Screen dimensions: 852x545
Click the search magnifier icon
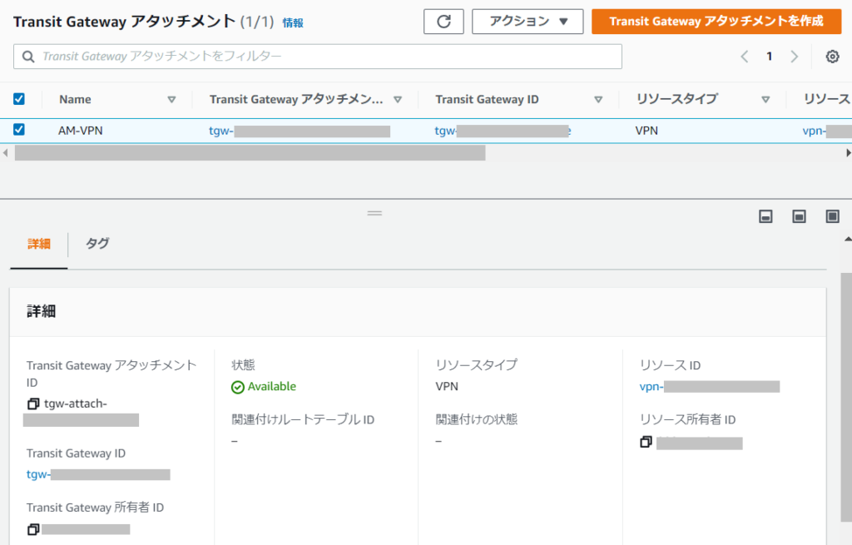click(28, 57)
